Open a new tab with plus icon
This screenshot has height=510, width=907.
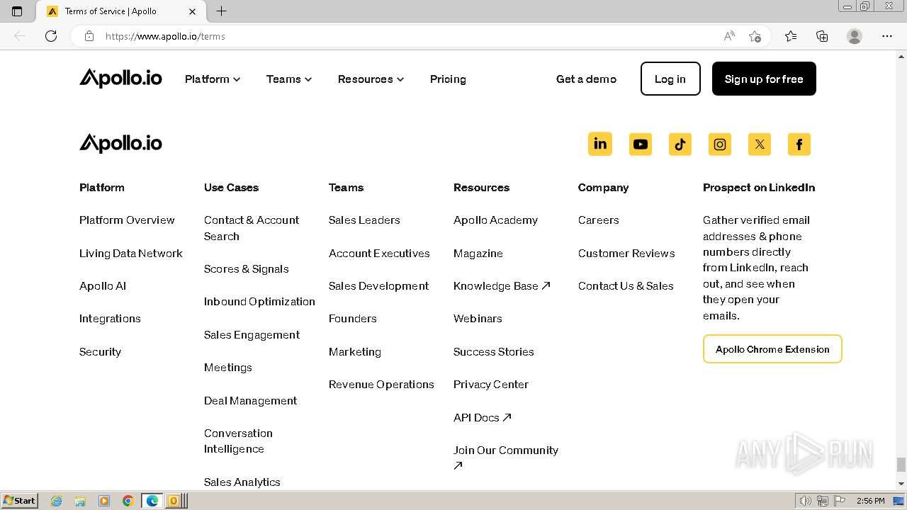click(222, 11)
